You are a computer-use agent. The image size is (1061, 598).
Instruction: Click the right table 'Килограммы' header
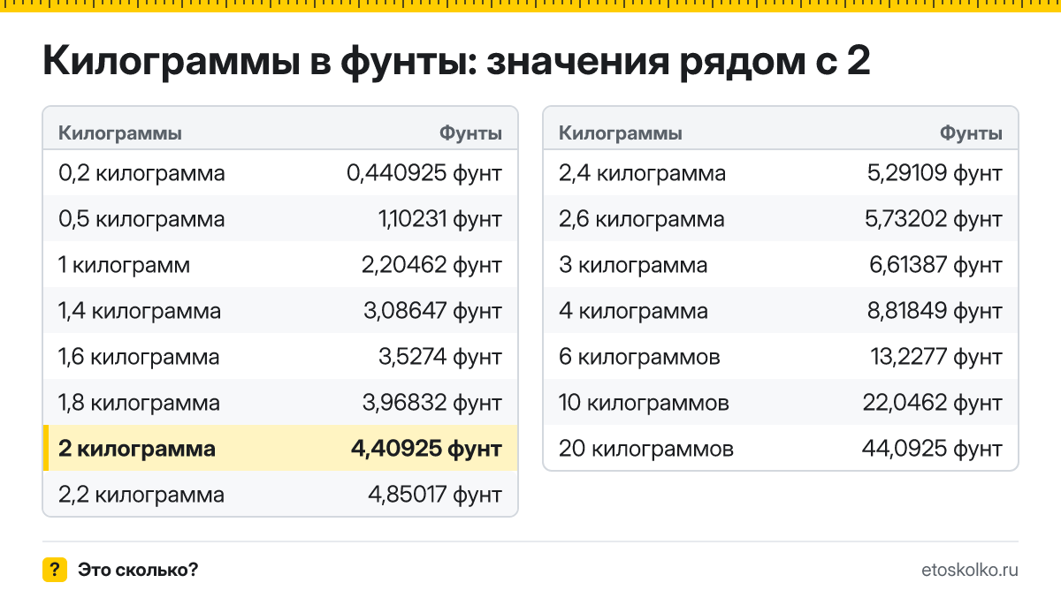(x=621, y=133)
